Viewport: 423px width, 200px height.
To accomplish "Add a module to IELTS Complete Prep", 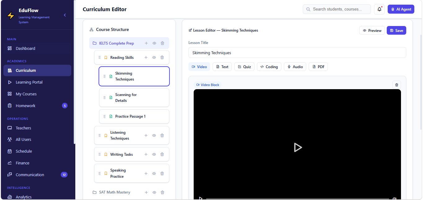I will pos(146,43).
